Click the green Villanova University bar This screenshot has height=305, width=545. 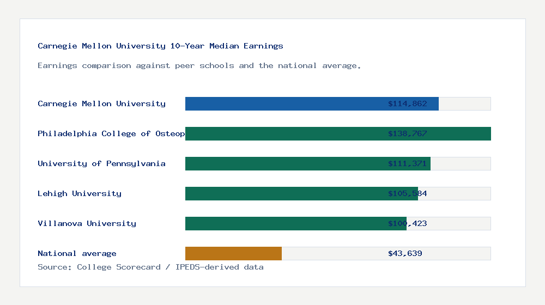point(296,223)
